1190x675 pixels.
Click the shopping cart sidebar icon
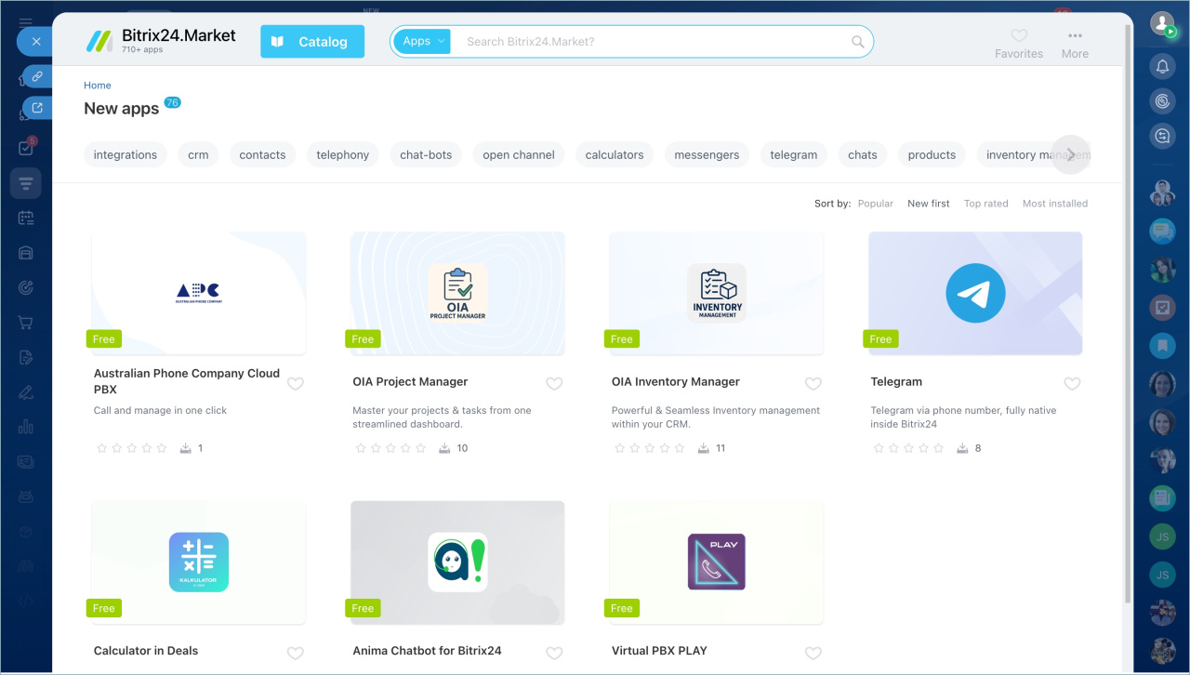[x=26, y=323]
